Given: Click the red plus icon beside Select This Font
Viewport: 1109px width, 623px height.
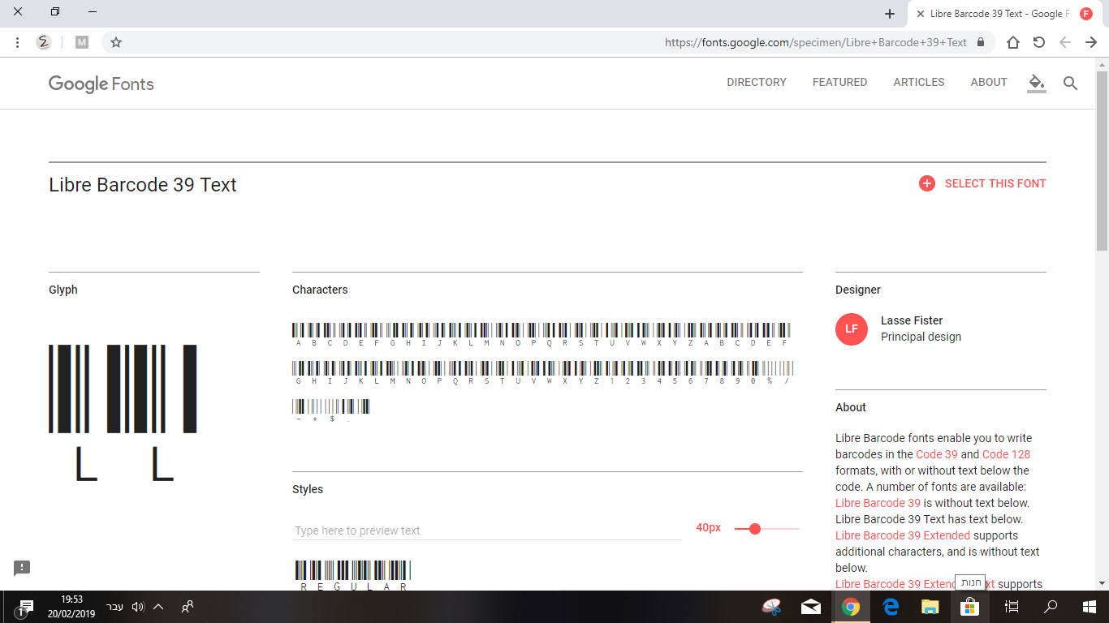Looking at the screenshot, I should [x=926, y=183].
